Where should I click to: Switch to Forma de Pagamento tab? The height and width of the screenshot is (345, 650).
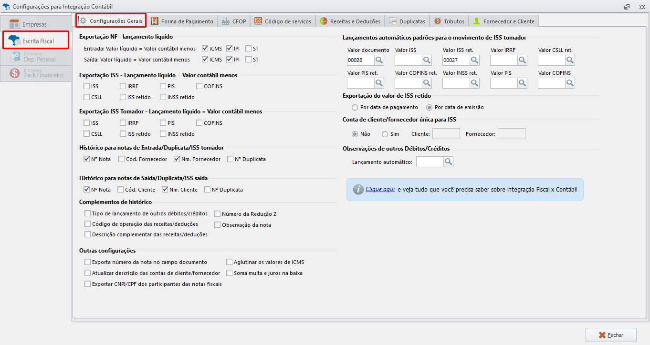(182, 21)
